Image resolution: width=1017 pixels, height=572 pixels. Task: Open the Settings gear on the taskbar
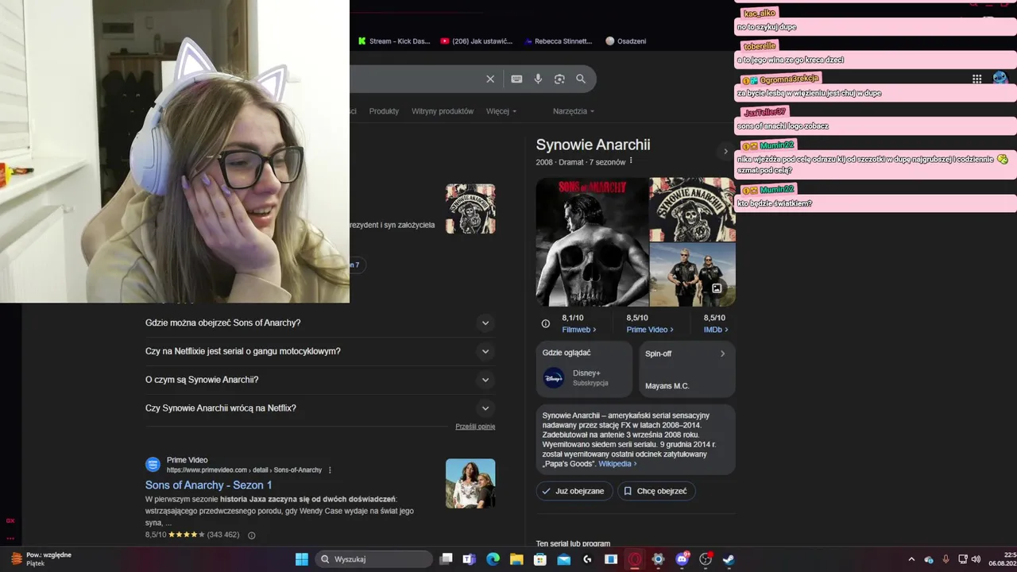coord(658,559)
